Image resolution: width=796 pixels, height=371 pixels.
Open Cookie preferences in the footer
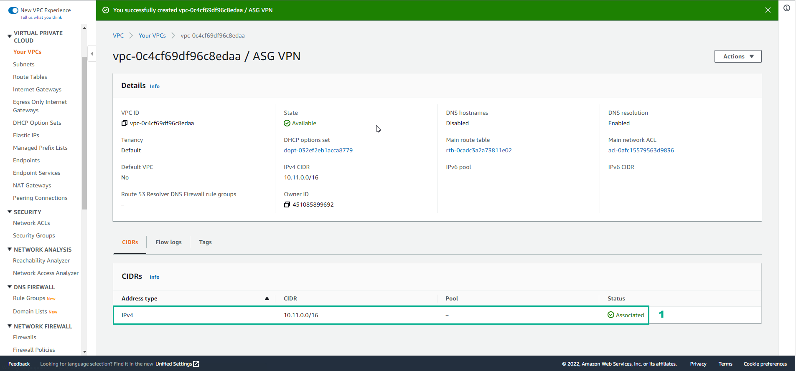click(765, 364)
